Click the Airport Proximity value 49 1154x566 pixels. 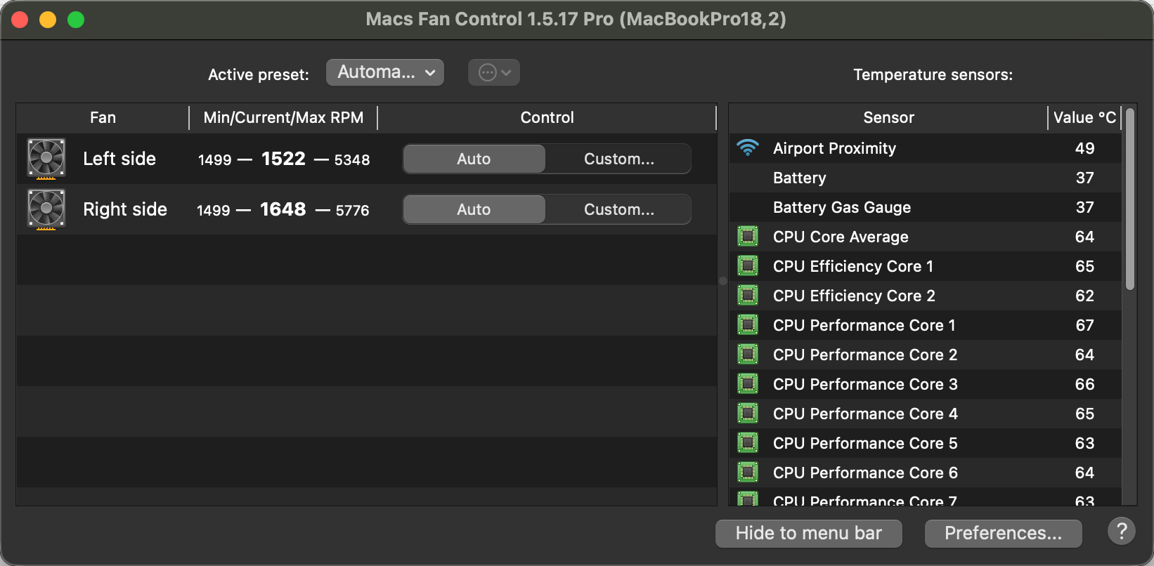(x=1084, y=148)
